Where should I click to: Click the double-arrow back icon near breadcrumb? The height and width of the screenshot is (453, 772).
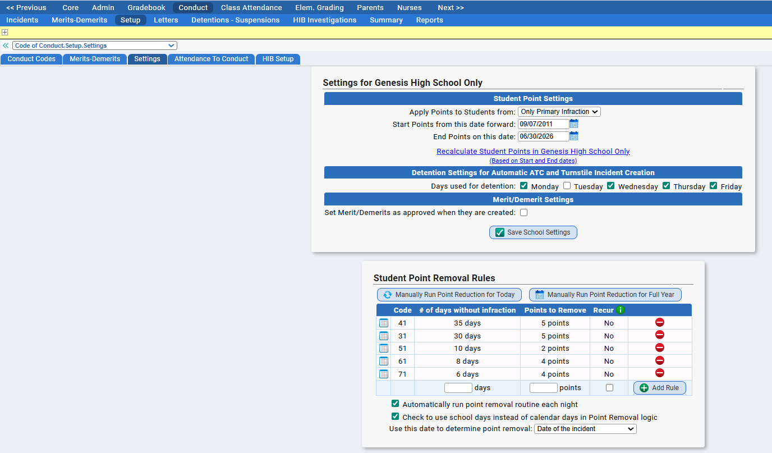tap(6, 45)
